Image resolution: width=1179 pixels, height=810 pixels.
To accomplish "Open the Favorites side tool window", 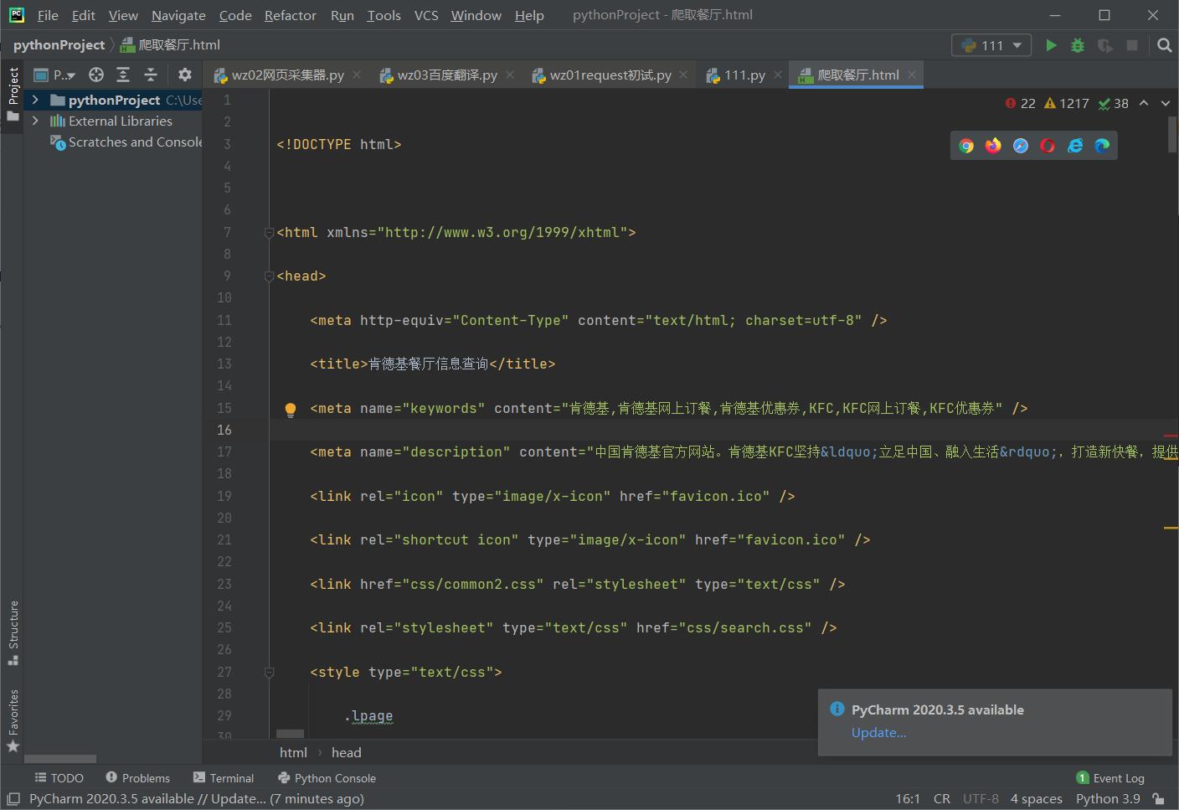I will pos(13,720).
